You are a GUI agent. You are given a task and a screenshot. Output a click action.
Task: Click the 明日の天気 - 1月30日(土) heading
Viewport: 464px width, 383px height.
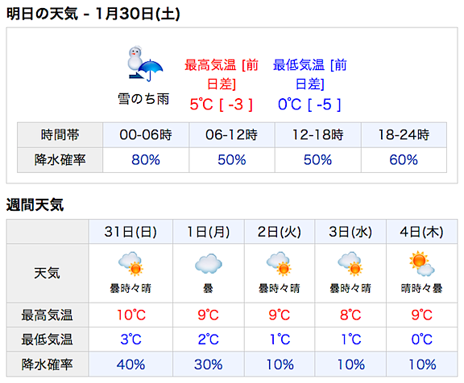93,14
